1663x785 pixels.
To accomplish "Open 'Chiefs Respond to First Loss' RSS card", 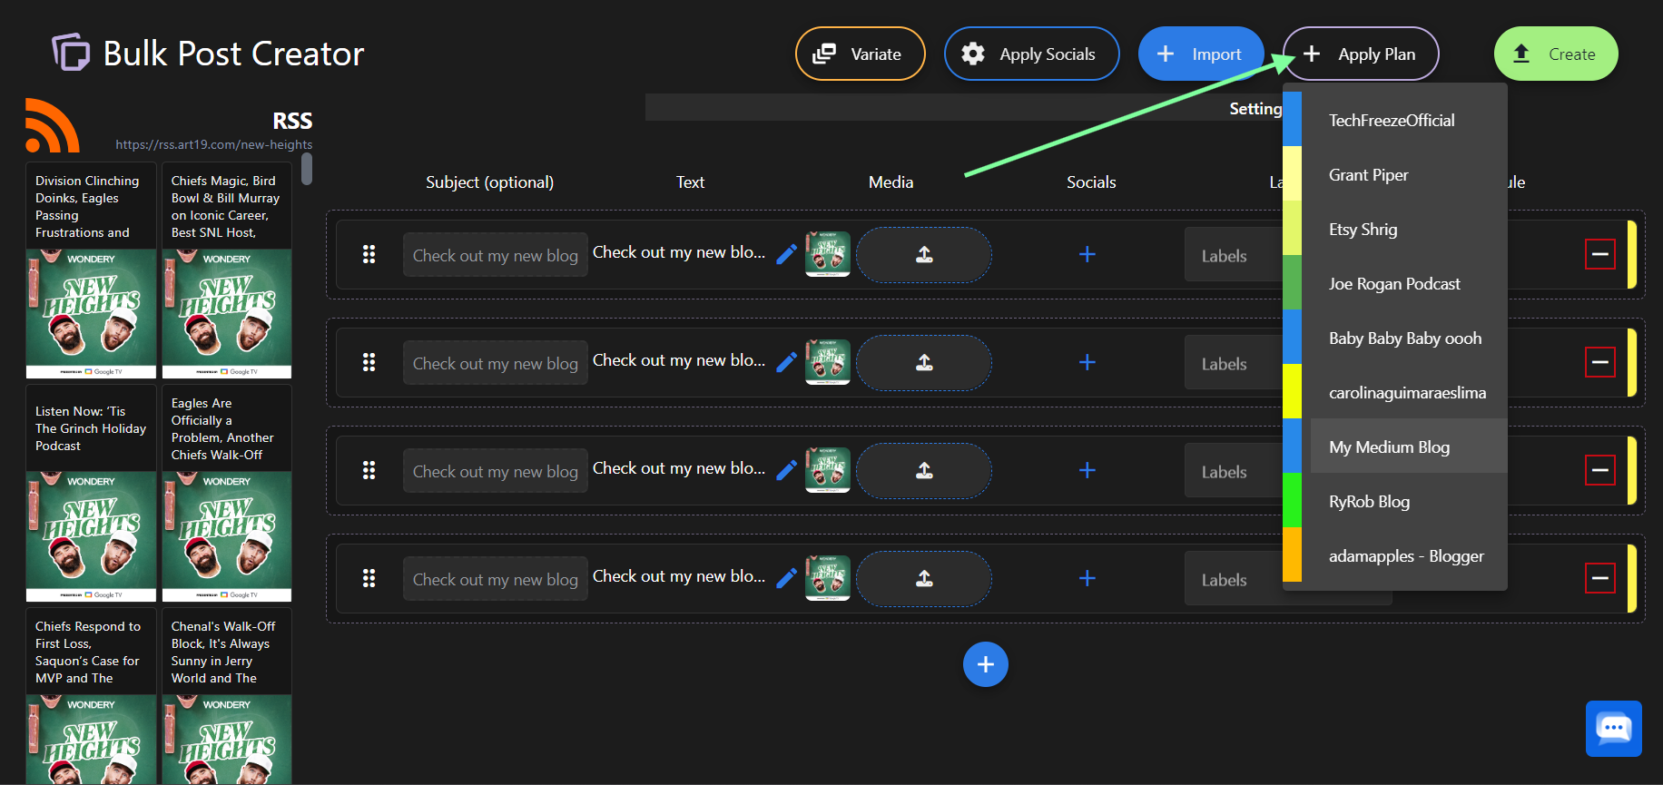I will (91, 696).
